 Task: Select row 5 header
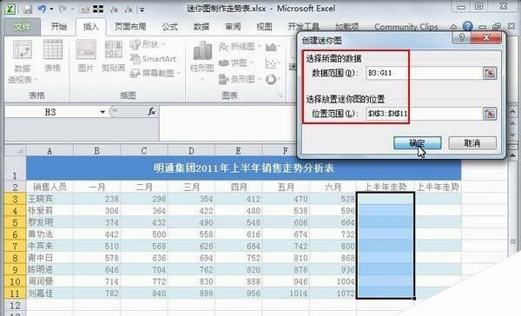point(15,222)
